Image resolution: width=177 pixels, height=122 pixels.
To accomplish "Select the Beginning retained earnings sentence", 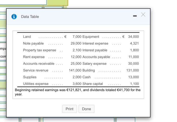I will click(78, 92).
